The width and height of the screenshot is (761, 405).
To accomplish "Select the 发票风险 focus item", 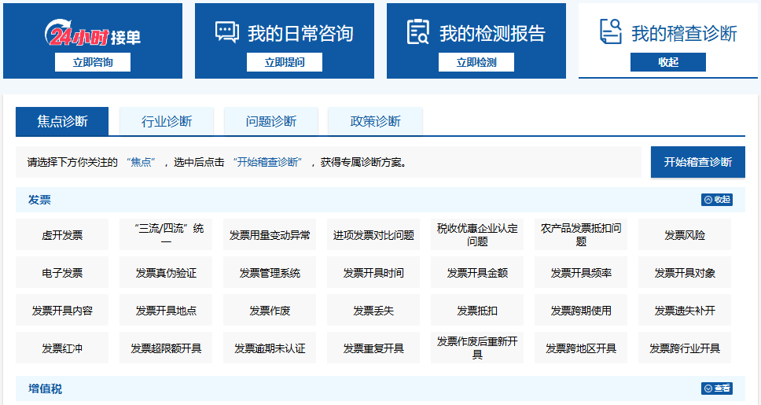I will point(685,235).
